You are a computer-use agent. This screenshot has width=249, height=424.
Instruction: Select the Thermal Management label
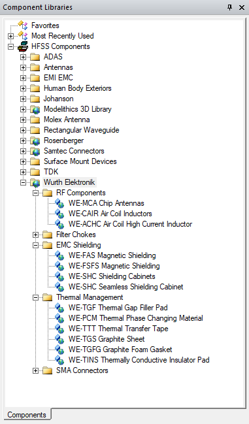(90, 297)
